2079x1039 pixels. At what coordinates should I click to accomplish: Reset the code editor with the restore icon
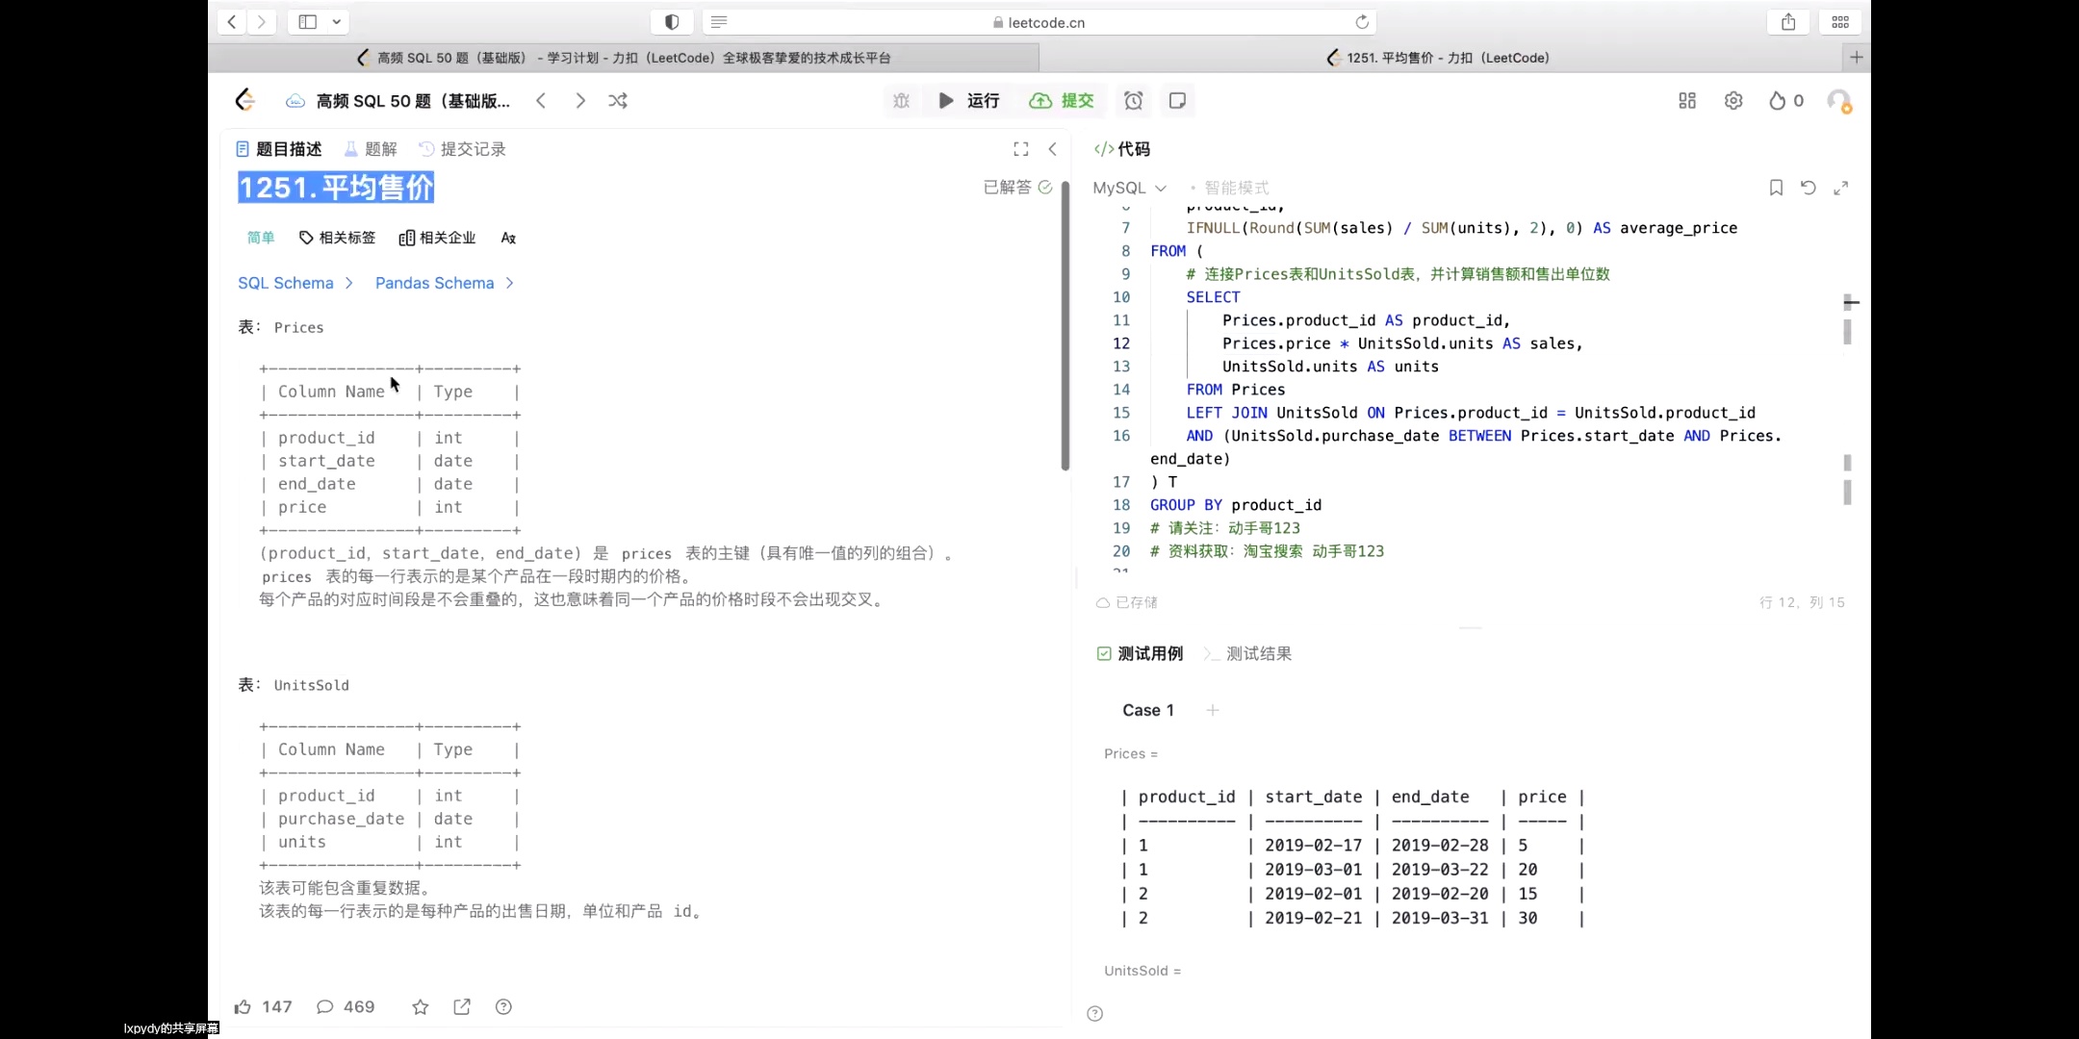(1809, 188)
